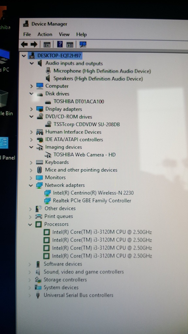This screenshot has height=334, width=188.
Task: Click the Monitors category icon
Action: (x=39, y=178)
